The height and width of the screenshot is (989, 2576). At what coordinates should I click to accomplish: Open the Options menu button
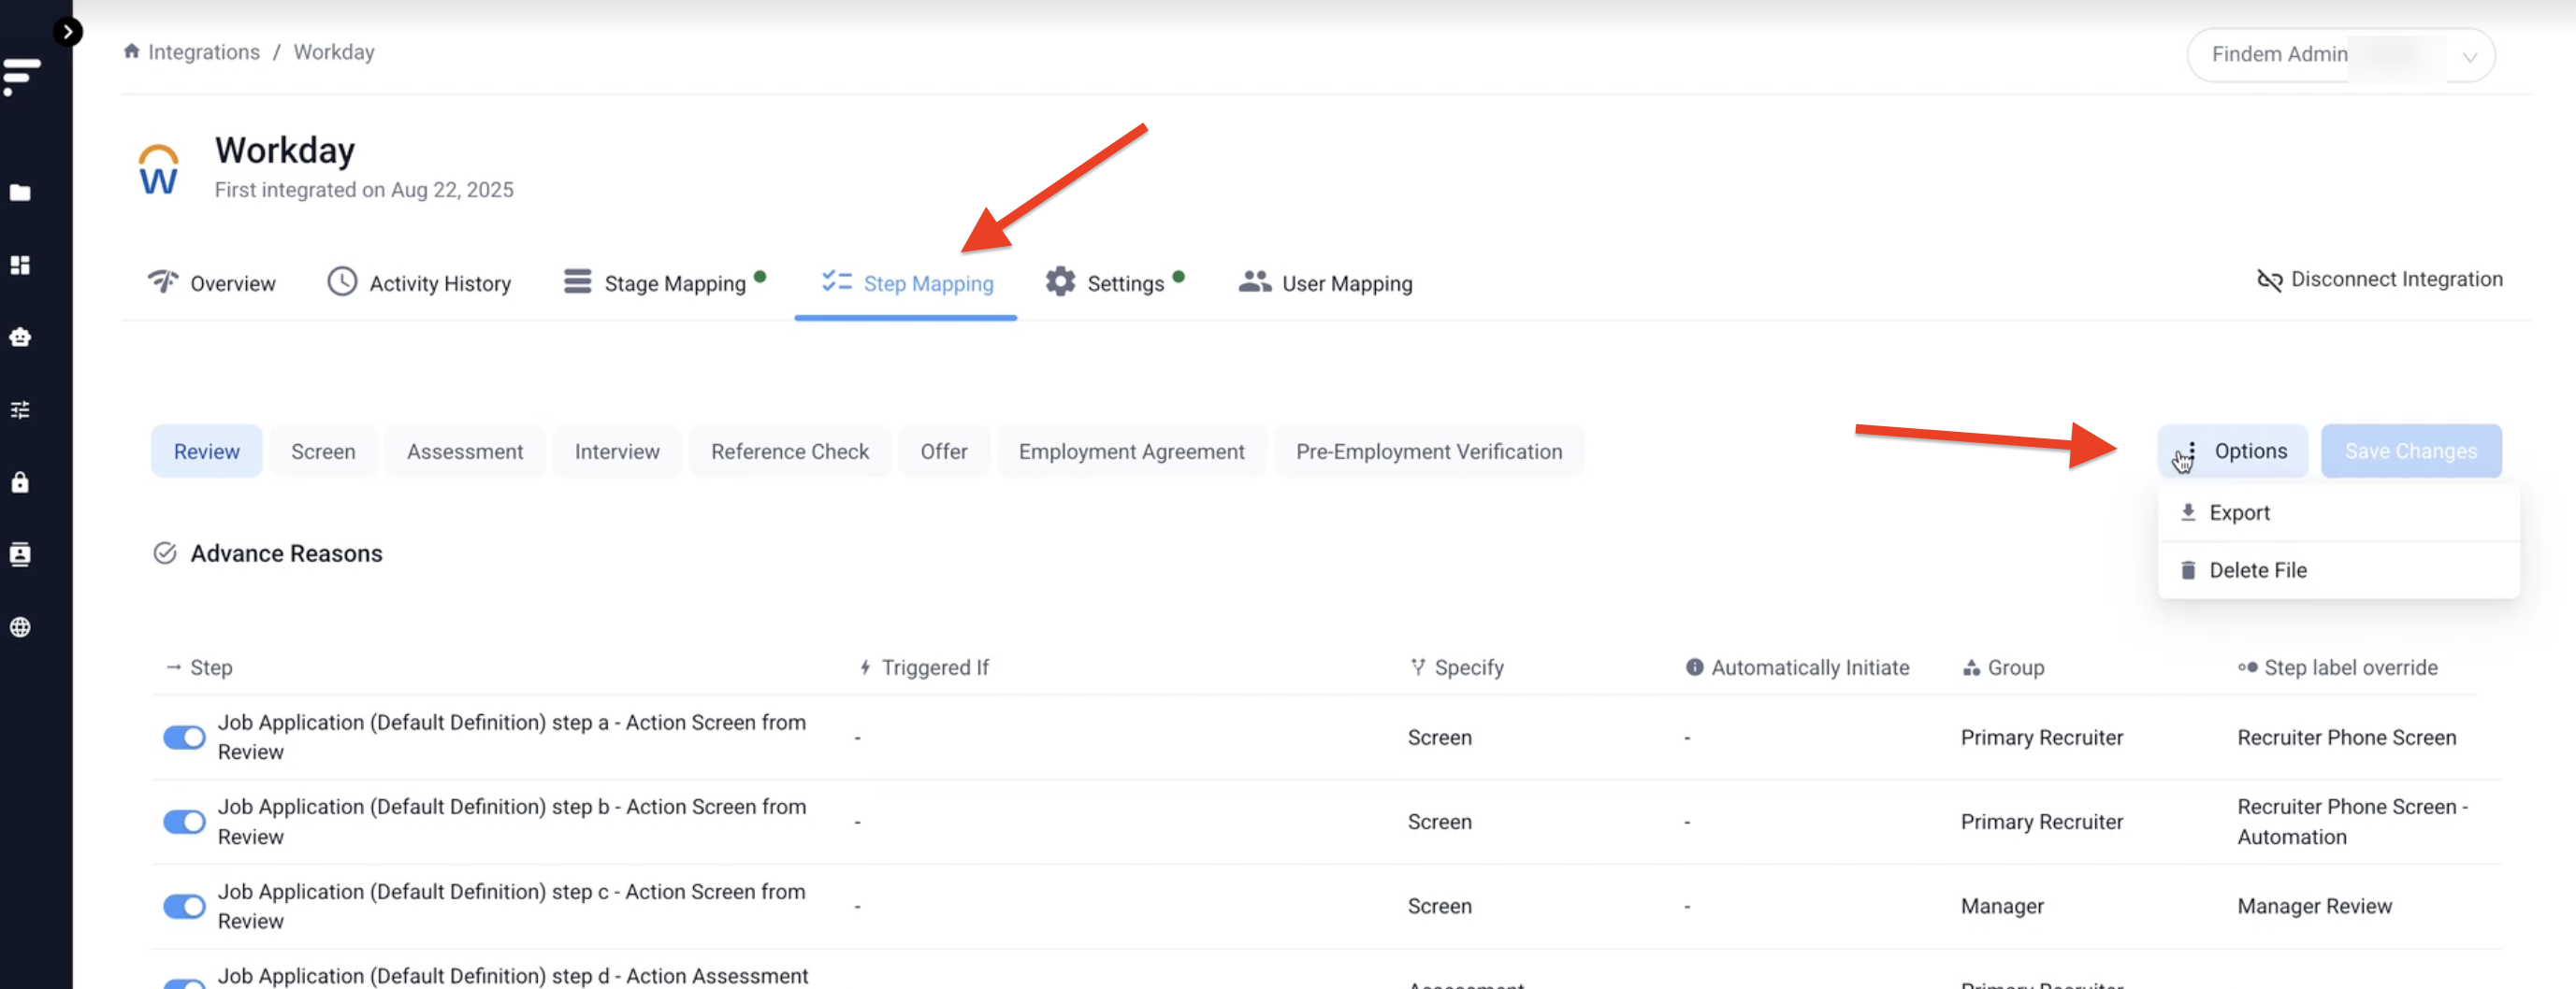(x=2232, y=451)
